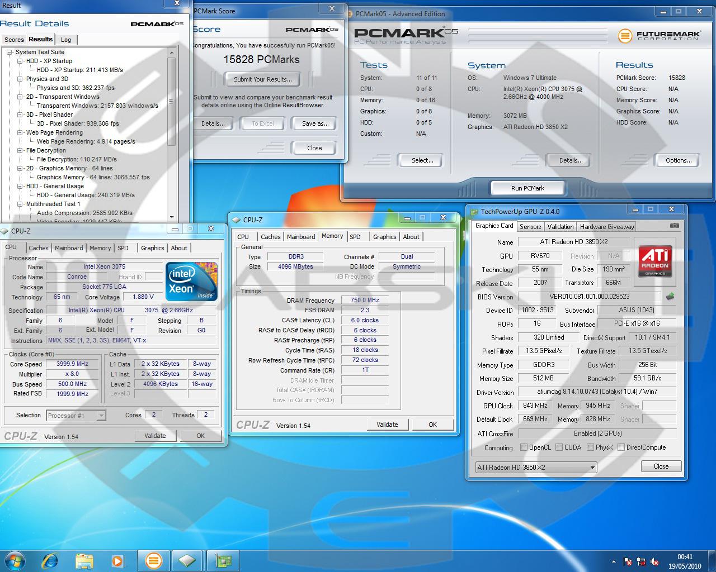Collapse the System Test Suite node
The width and height of the screenshot is (716, 572).
10,52
